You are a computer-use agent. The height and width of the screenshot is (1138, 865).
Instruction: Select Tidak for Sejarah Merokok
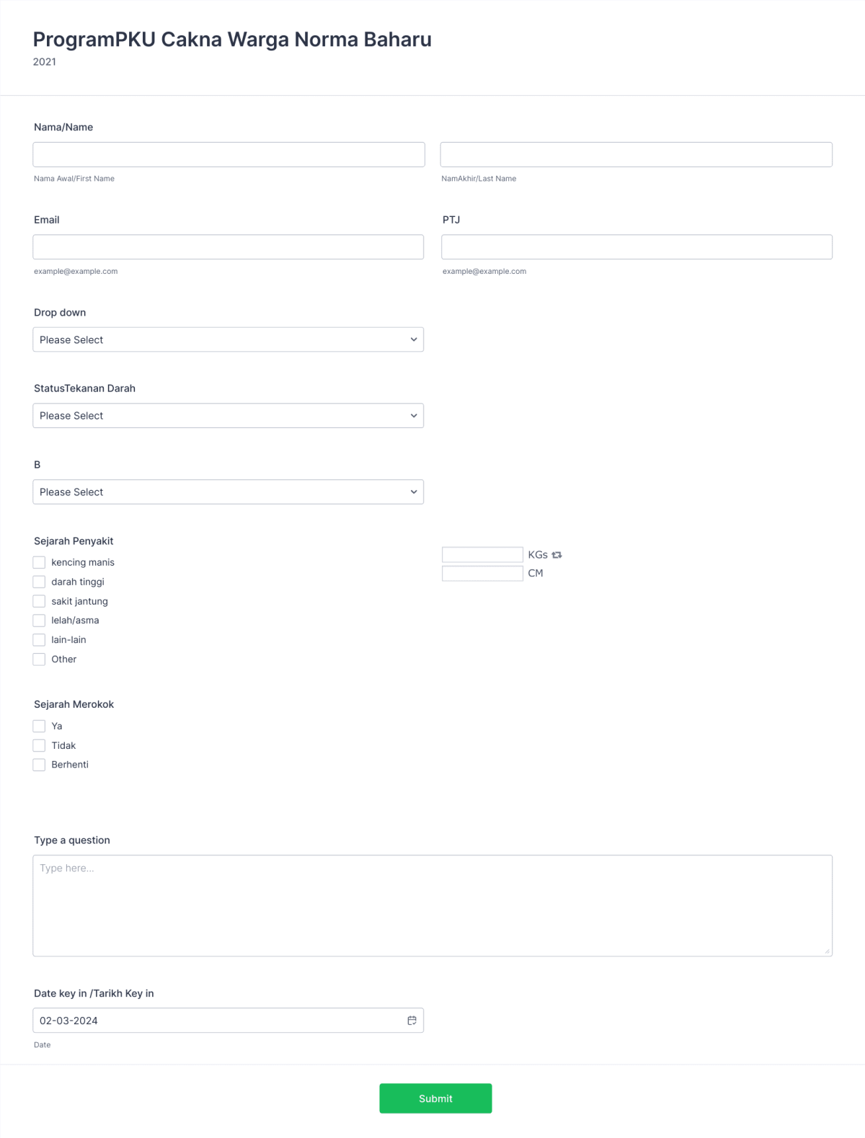39,745
